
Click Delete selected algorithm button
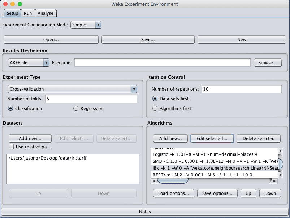(259, 139)
